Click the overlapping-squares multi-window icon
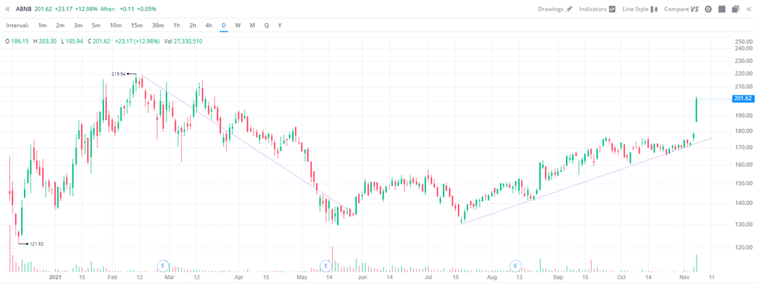This screenshot has width=757, height=284. tap(735, 8)
